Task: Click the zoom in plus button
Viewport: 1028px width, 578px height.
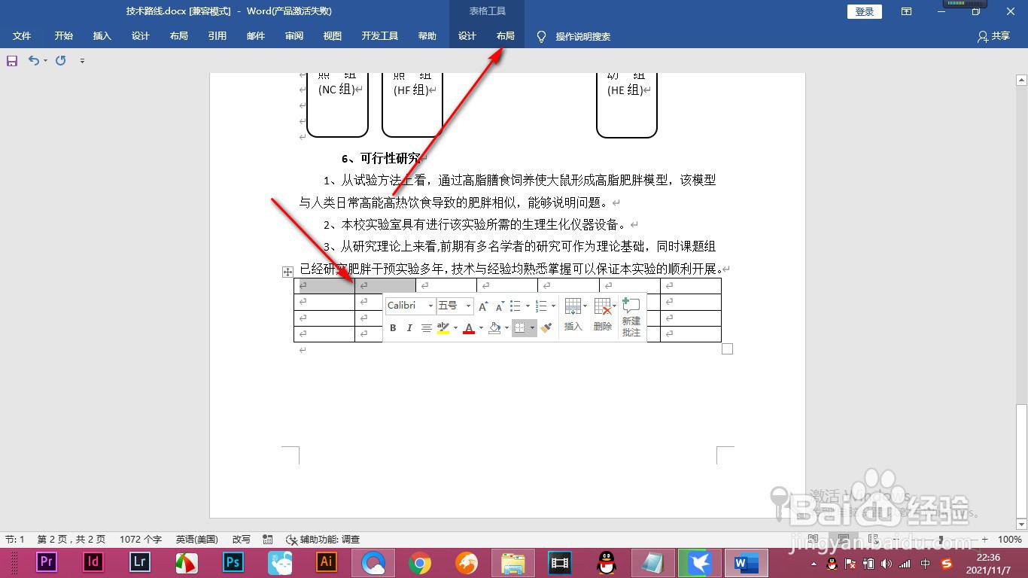Action: [984, 540]
